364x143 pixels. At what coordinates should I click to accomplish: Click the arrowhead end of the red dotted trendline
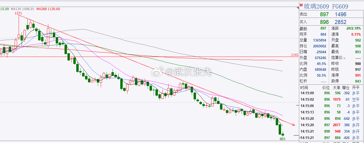[x=294, y=125]
